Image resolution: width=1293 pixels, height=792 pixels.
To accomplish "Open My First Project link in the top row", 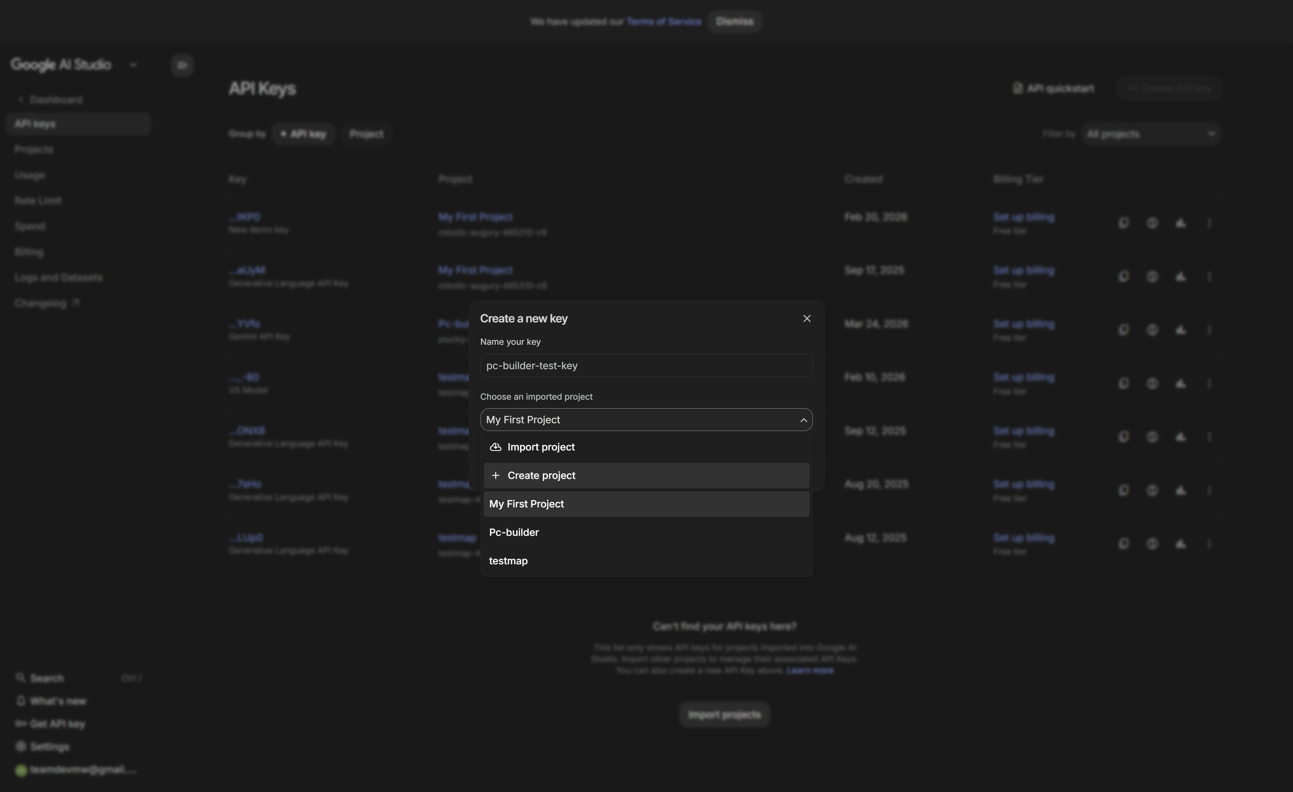I will [x=476, y=217].
